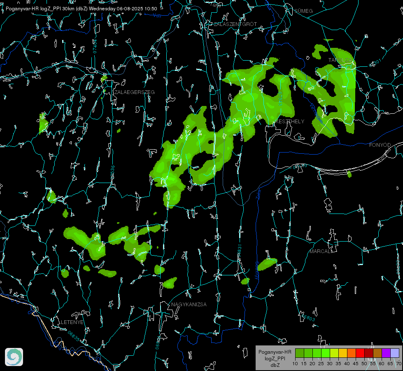403x371 pixels.
Task: Click the legend scale value 10
Action: (x=295, y=364)
